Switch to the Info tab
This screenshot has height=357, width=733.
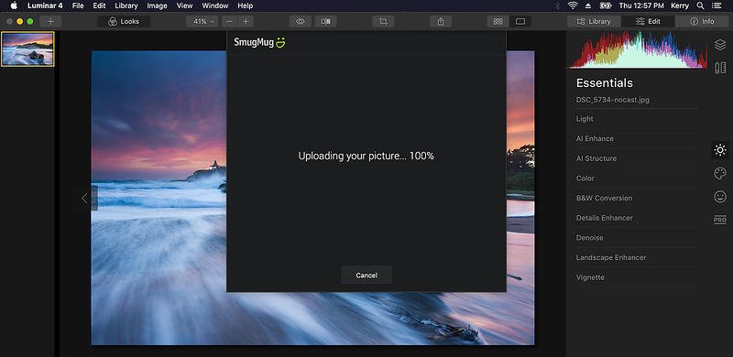[702, 21]
